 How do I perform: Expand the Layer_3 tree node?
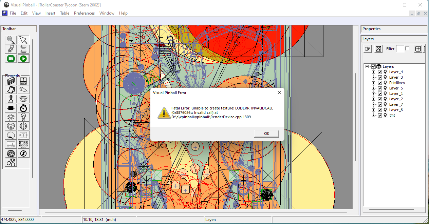click(374, 77)
